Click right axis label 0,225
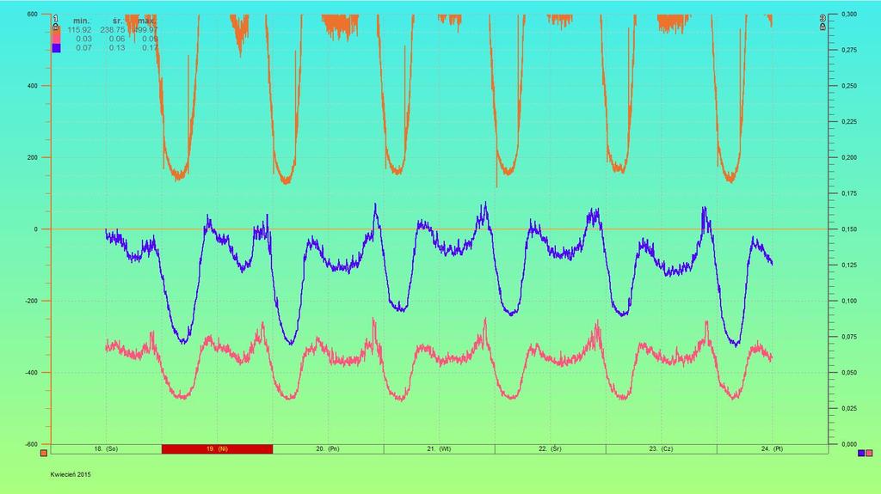Screen dimensions: 881x494 (849, 122)
